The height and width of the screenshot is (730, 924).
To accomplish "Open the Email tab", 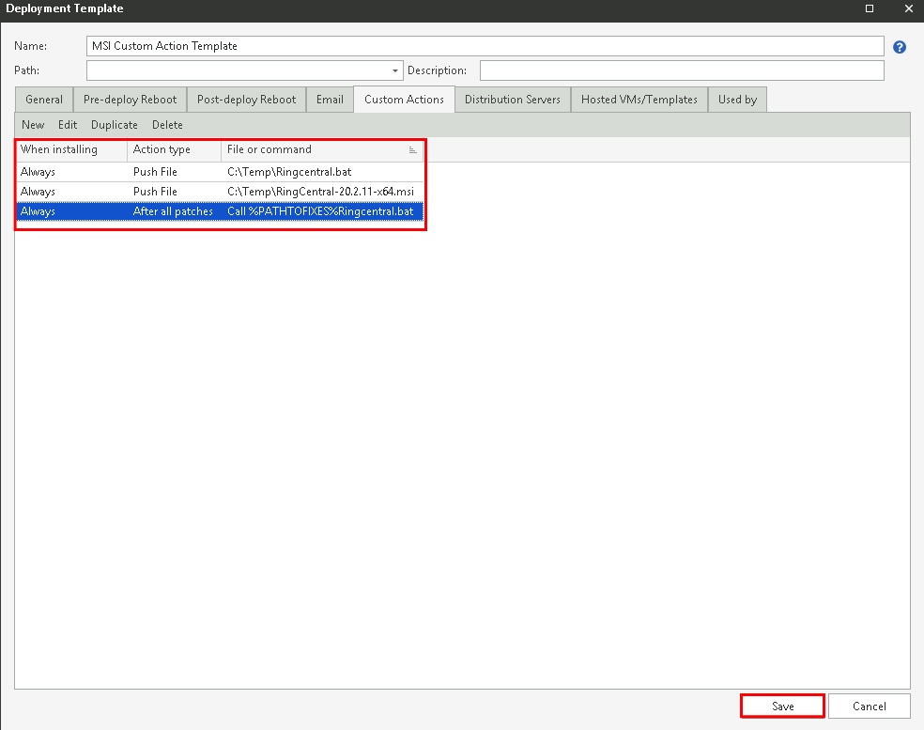I will click(329, 99).
